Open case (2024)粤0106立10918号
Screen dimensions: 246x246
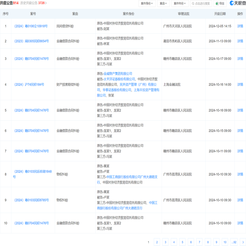coord(31,26)
